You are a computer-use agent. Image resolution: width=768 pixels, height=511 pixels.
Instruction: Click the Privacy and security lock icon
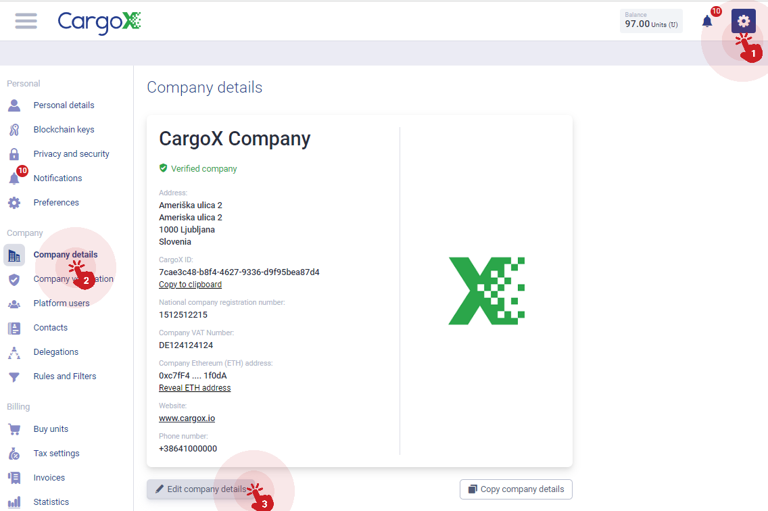[x=14, y=154]
